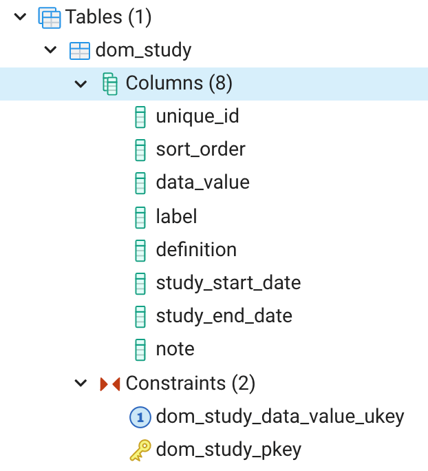This screenshot has width=428, height=471.
Task: Click the Constraints red arrows icon
Action: 110,384
